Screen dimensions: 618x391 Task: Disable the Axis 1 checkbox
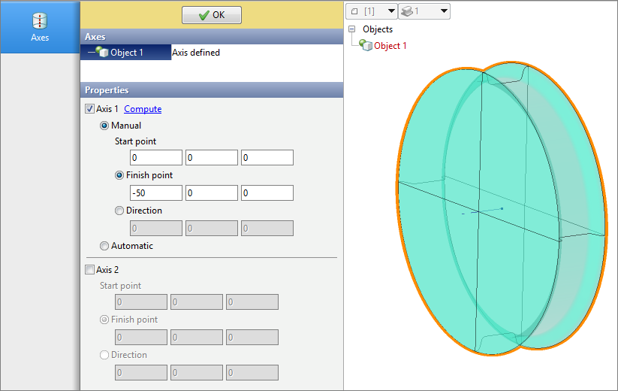click(90, 109)
